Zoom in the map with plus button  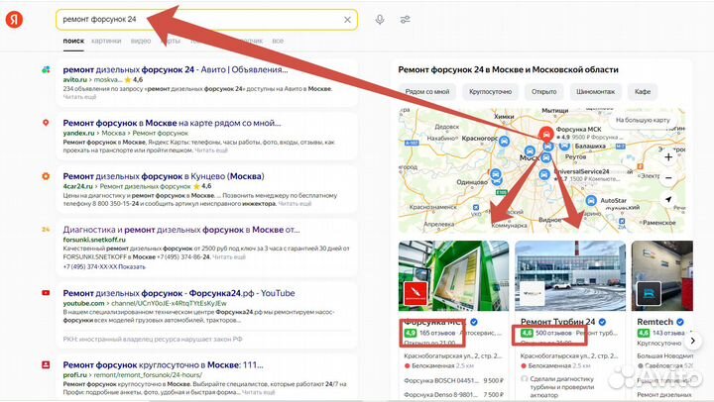(668, 157)
